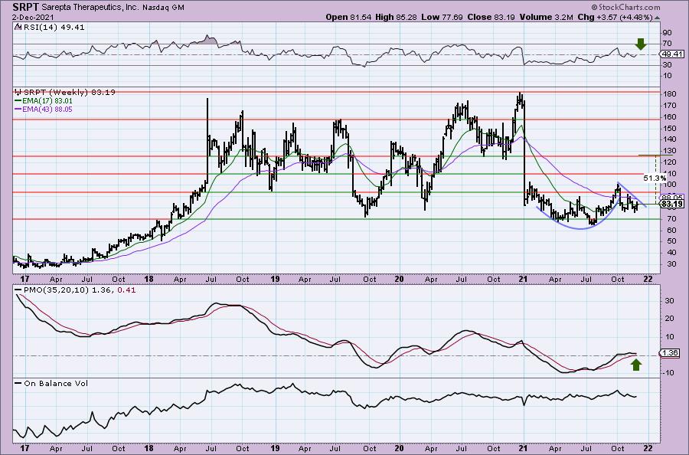This screenshot has height=455, width=689.
Task: Click the purple EMA(43) legend line swatch
Action: [18, 109]
